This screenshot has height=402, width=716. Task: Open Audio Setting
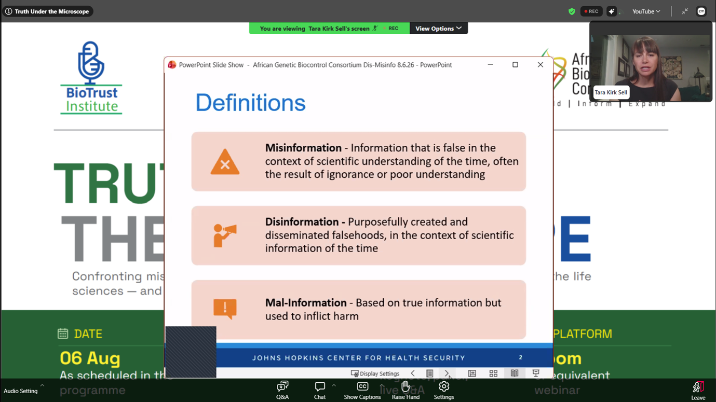point(21,391)
